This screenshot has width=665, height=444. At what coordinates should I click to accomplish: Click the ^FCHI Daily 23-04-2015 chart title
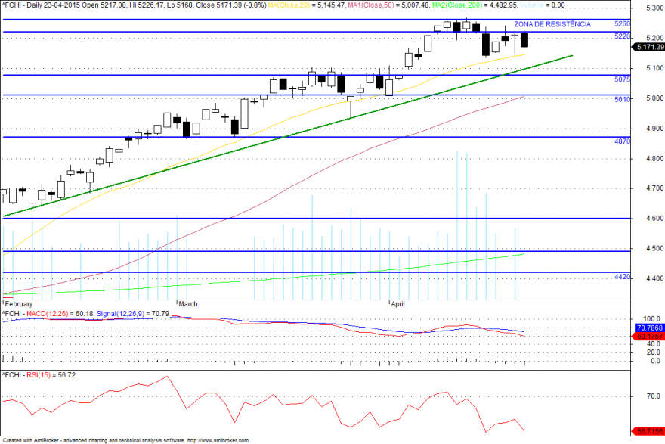(x=134, y=5)
